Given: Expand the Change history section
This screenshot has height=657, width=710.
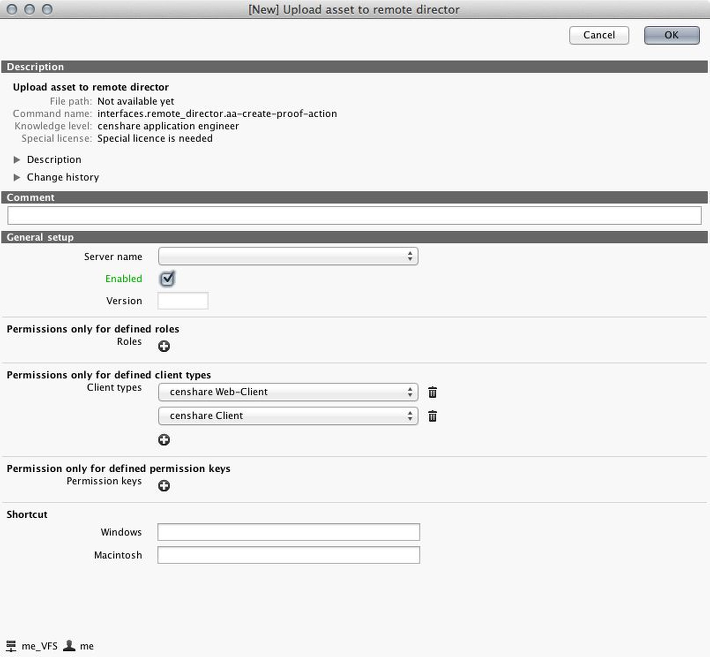Looking at the screenshot, I should (x=17, y=177).
